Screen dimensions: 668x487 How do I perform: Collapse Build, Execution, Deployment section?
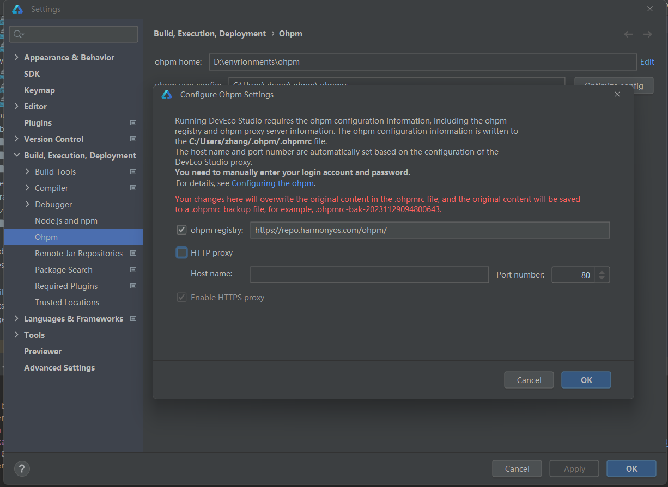click(x=16, y=155)
